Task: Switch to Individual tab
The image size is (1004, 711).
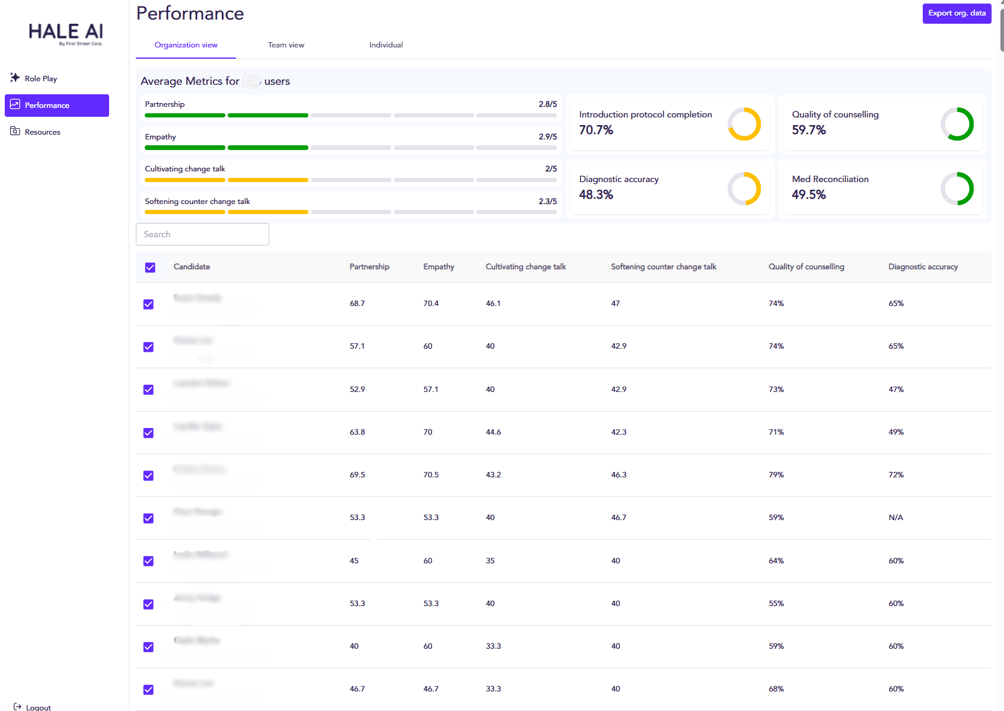Action: [386, 45]
